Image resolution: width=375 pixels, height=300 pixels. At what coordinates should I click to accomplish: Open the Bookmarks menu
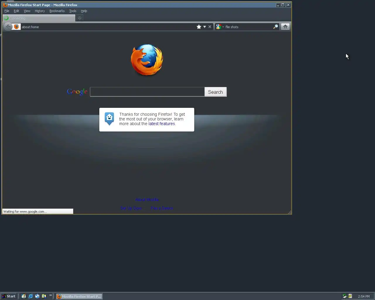tap(57, 11)
